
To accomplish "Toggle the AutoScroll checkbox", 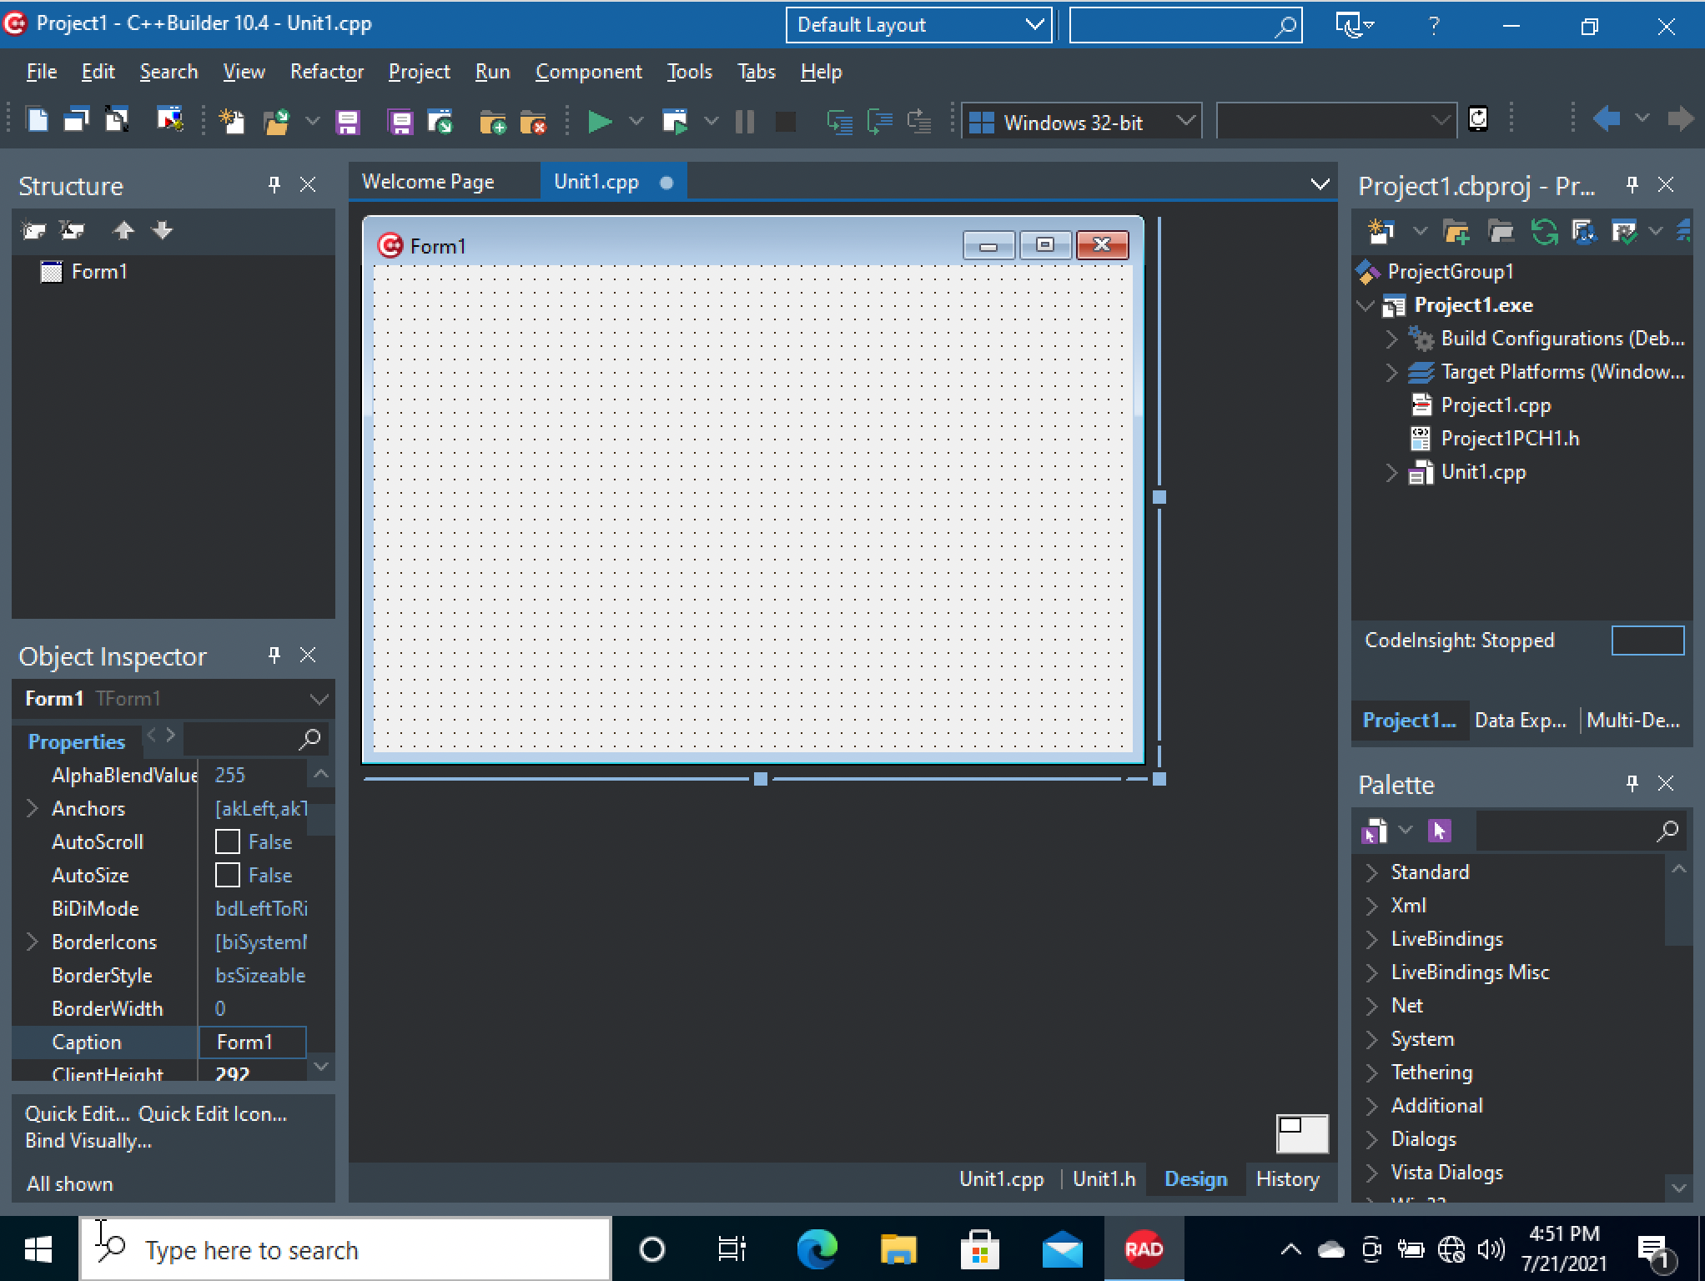I will 228,841.
